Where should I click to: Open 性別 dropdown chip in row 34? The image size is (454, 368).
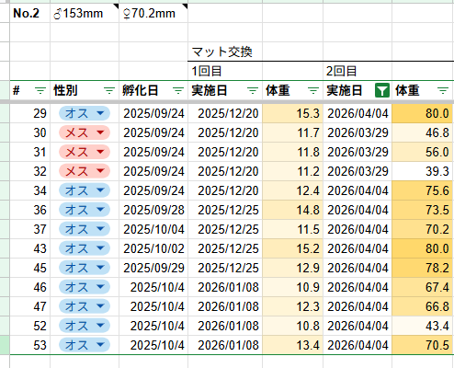point(85,190)
